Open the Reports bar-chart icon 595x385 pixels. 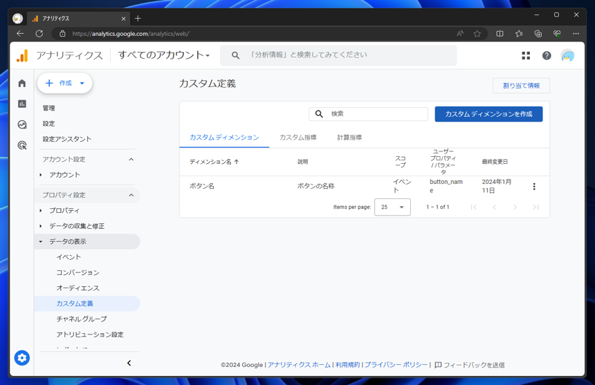coord(22,104)
